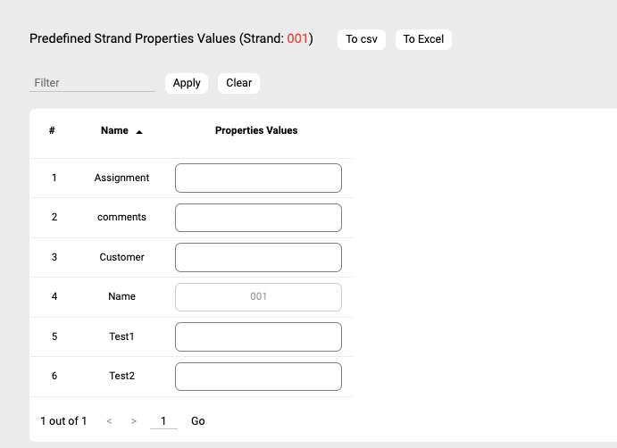
Task: Go to next page using right chevron
Action: pyautogui.click(x=133, y=421)
